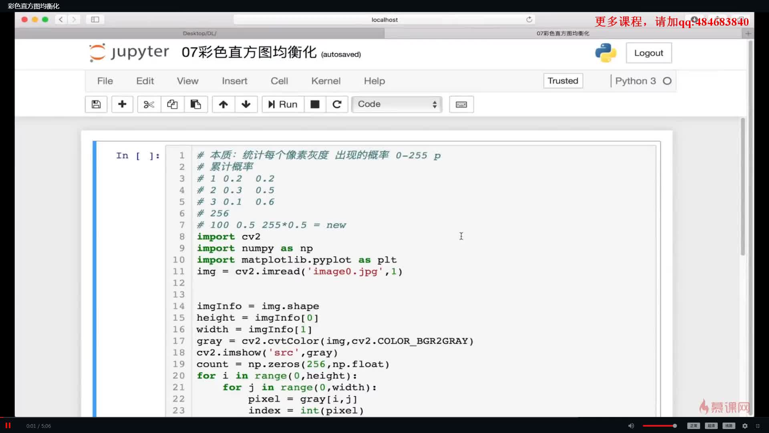Click the notebook title 07彩色直方图均衡化
The width and height of the screenshot is (769, 433).
coord(249,52)
